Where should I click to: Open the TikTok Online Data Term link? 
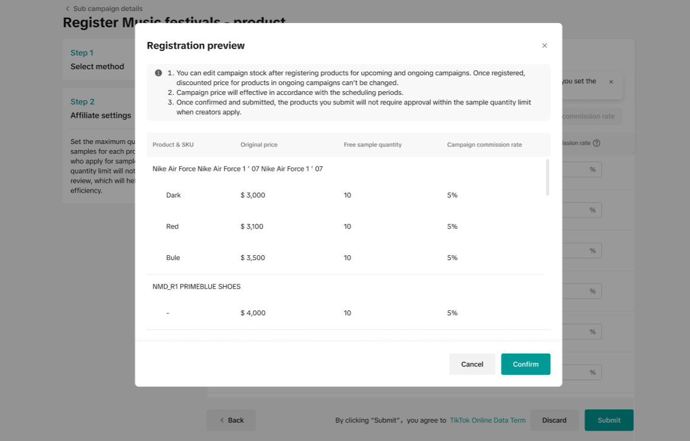[488, 420]
